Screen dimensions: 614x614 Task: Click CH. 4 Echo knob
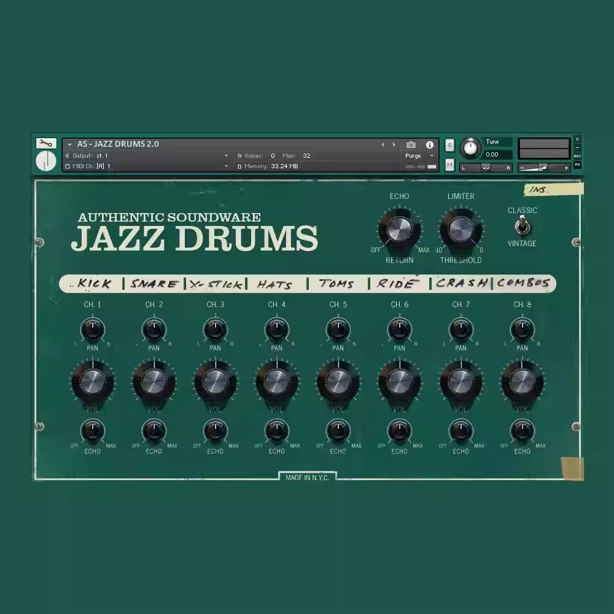pyautogui.click(x=277, y=431)
